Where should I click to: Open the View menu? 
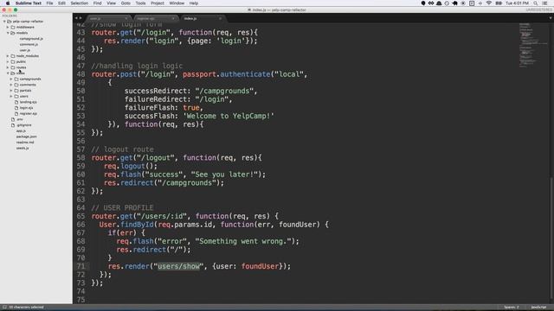coord(111,3)
